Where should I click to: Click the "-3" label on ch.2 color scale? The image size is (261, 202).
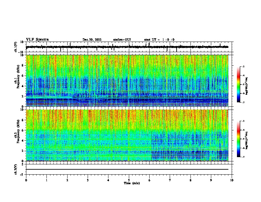click(243, 121)
